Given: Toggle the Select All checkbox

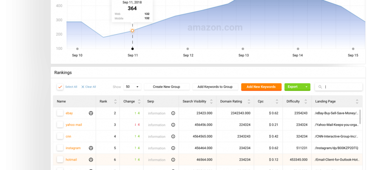Looking at the screenshot, I should click(60, 87).
